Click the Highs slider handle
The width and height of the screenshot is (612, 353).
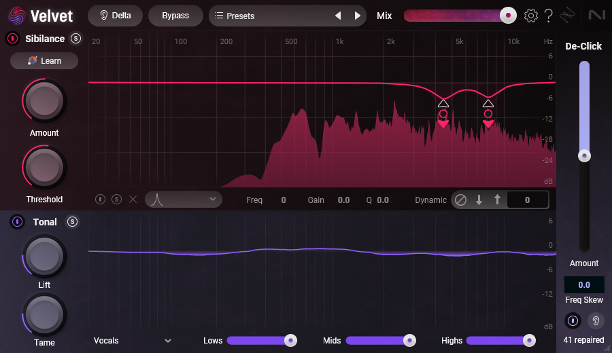pyautogui.click(x=529, y=341)
